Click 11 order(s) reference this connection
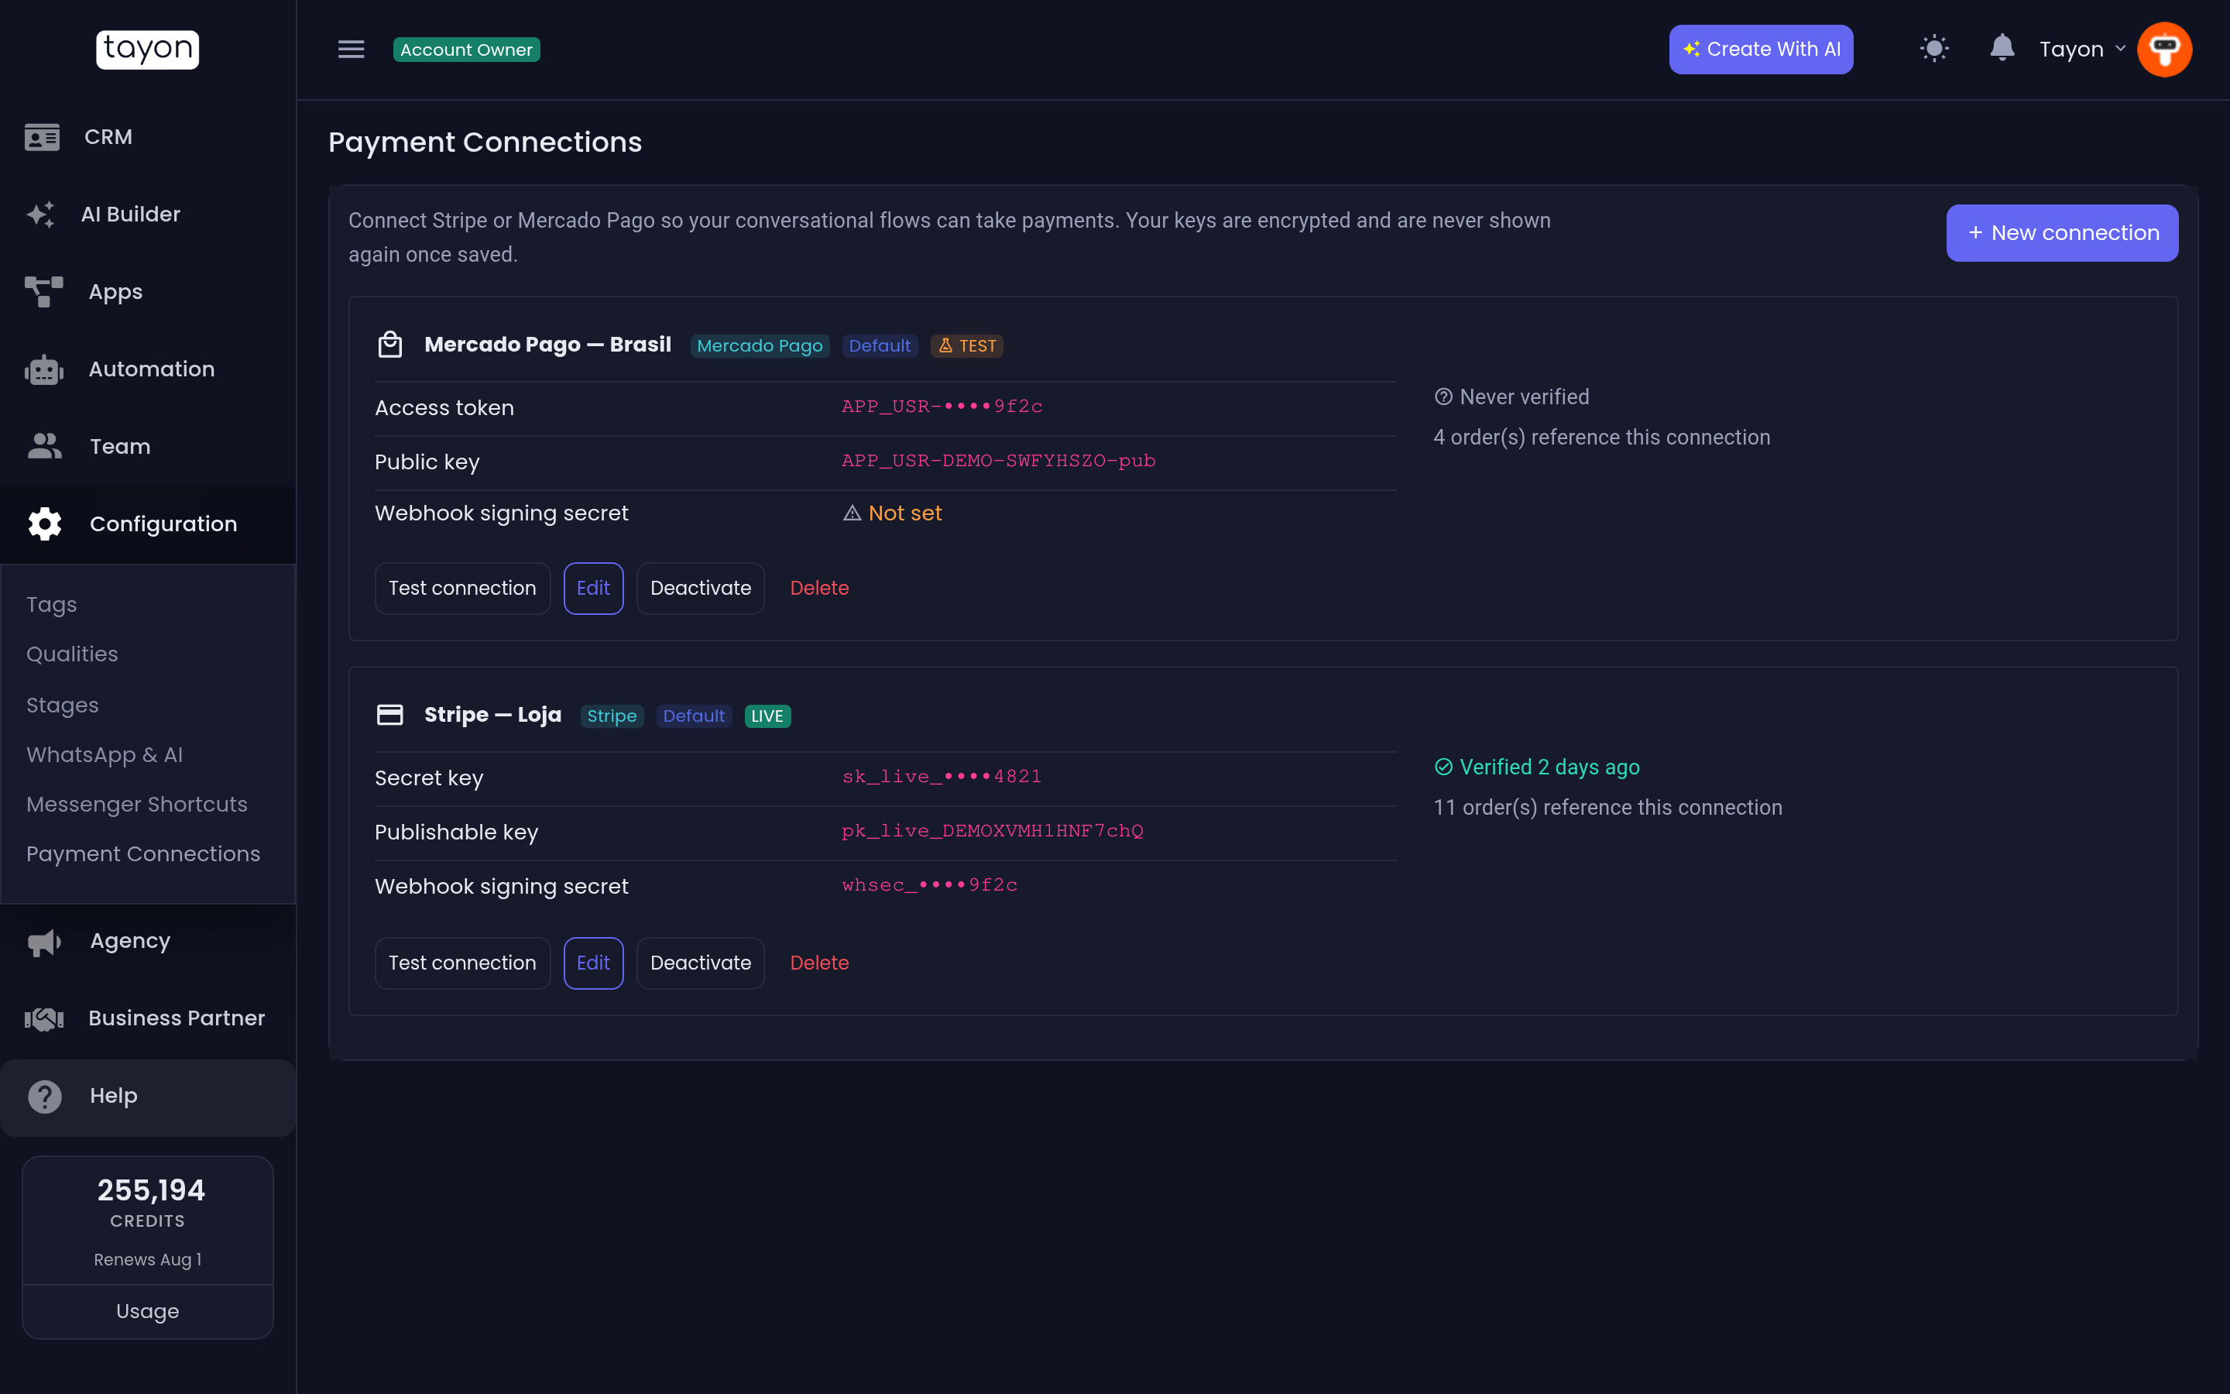 [x=1608, y=808]
